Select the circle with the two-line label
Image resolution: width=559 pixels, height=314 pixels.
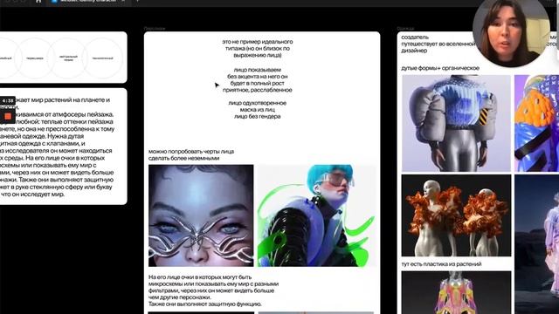pos(68,58)
